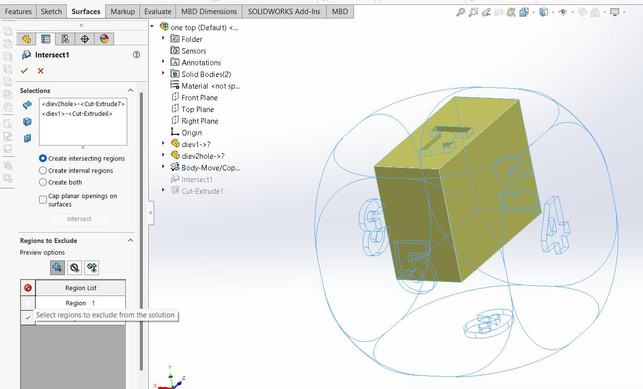Expand the Annotations tree node
Screen dimensions: 643x389
[163, 62]
